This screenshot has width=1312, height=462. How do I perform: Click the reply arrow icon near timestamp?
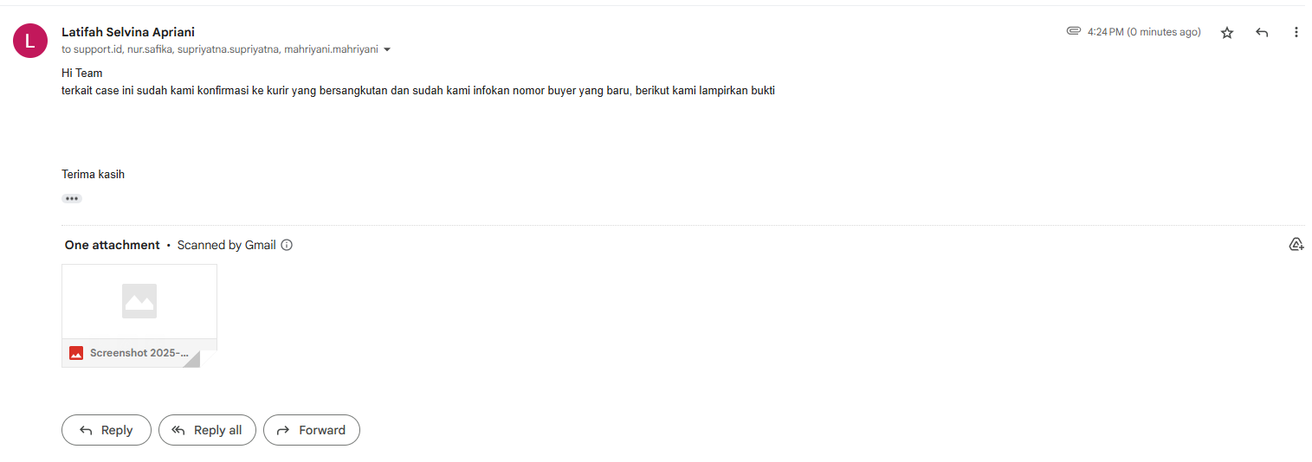pos(1262,33)
